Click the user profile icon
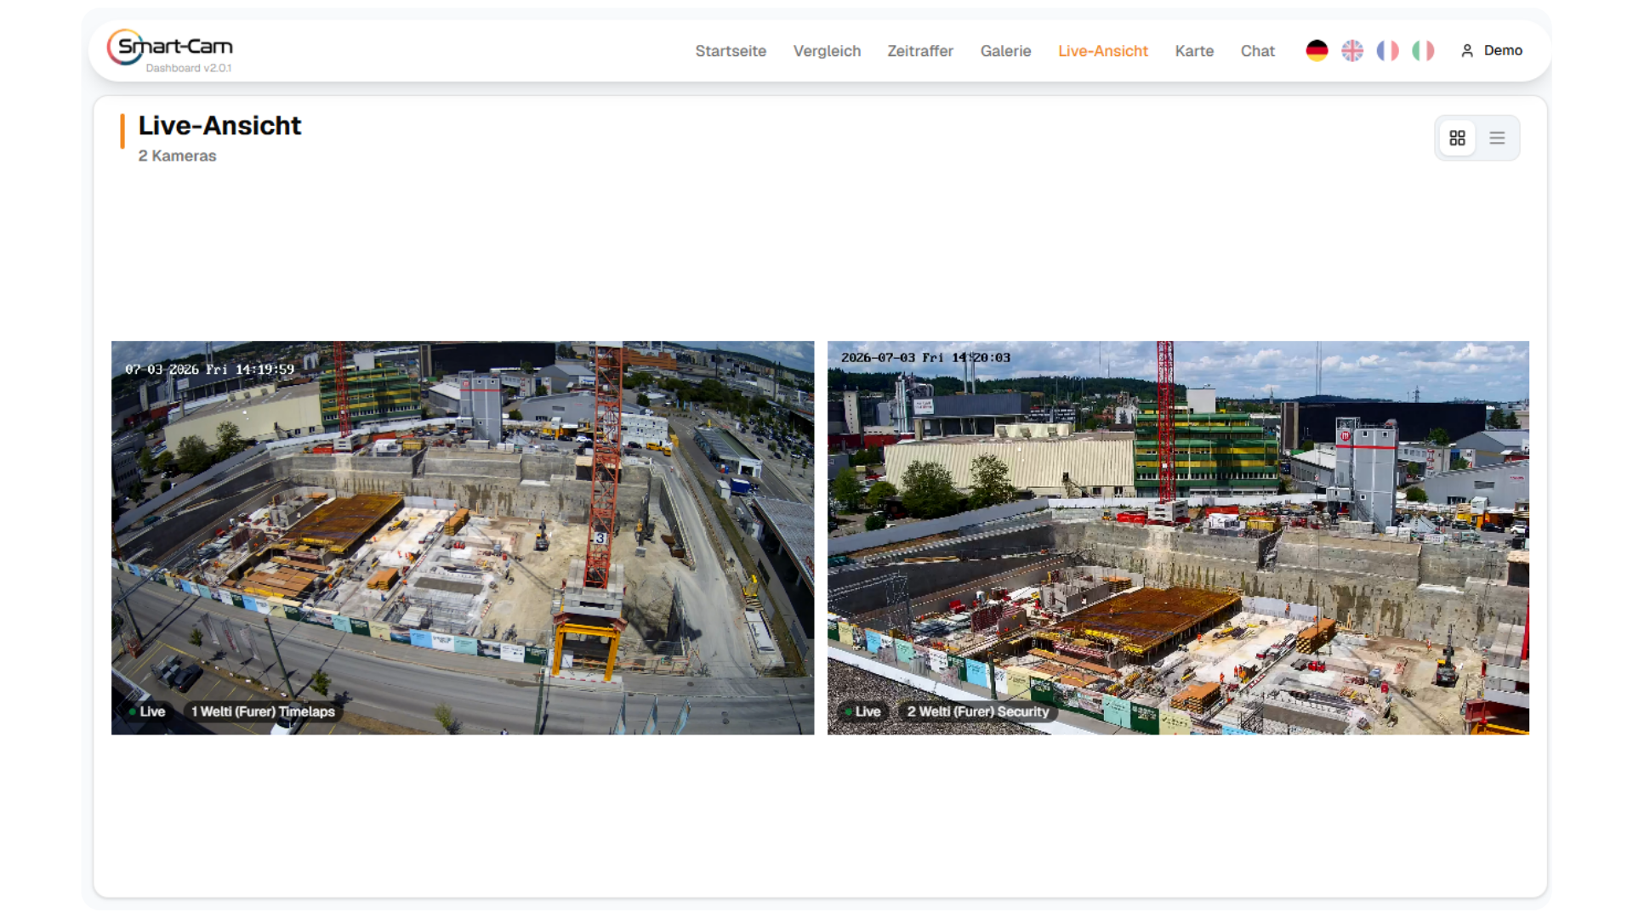The image size is (1633, 918). tap(1467, 51)
